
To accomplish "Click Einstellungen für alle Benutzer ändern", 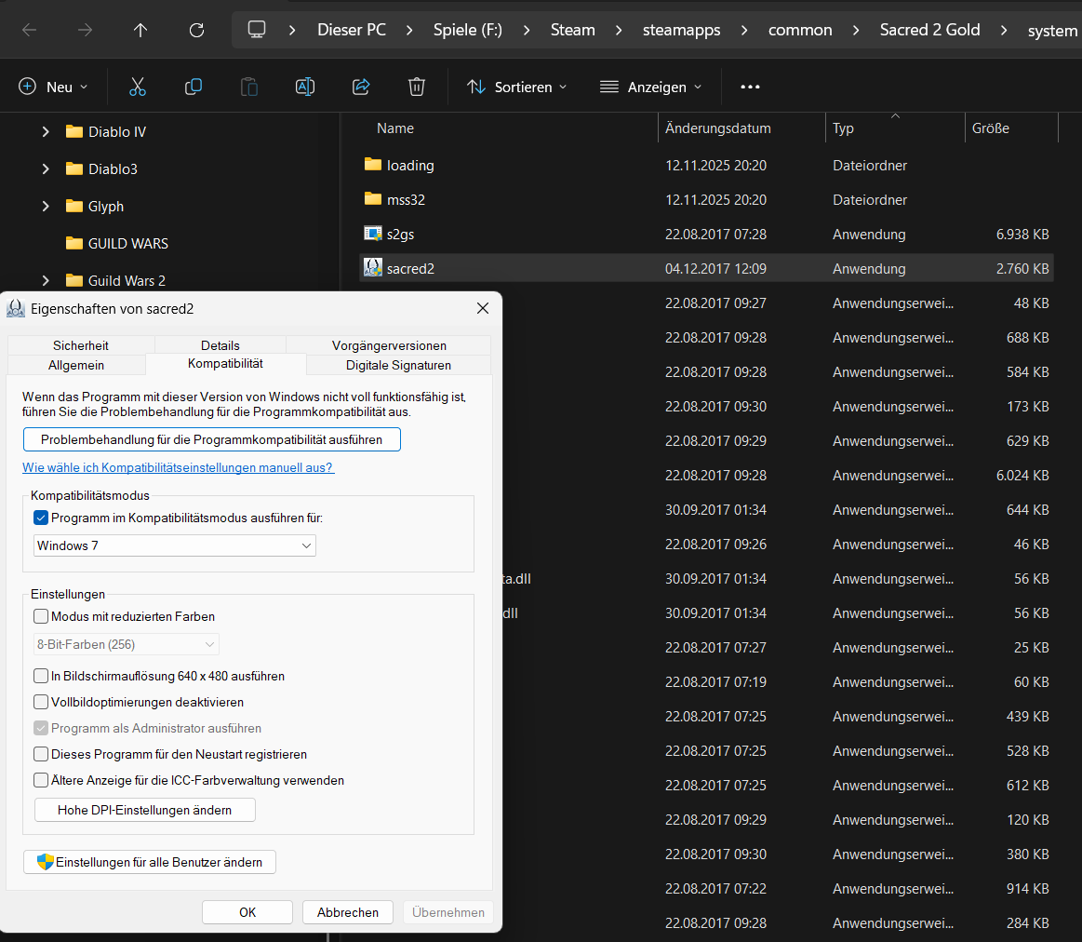I will coord(150,861).
